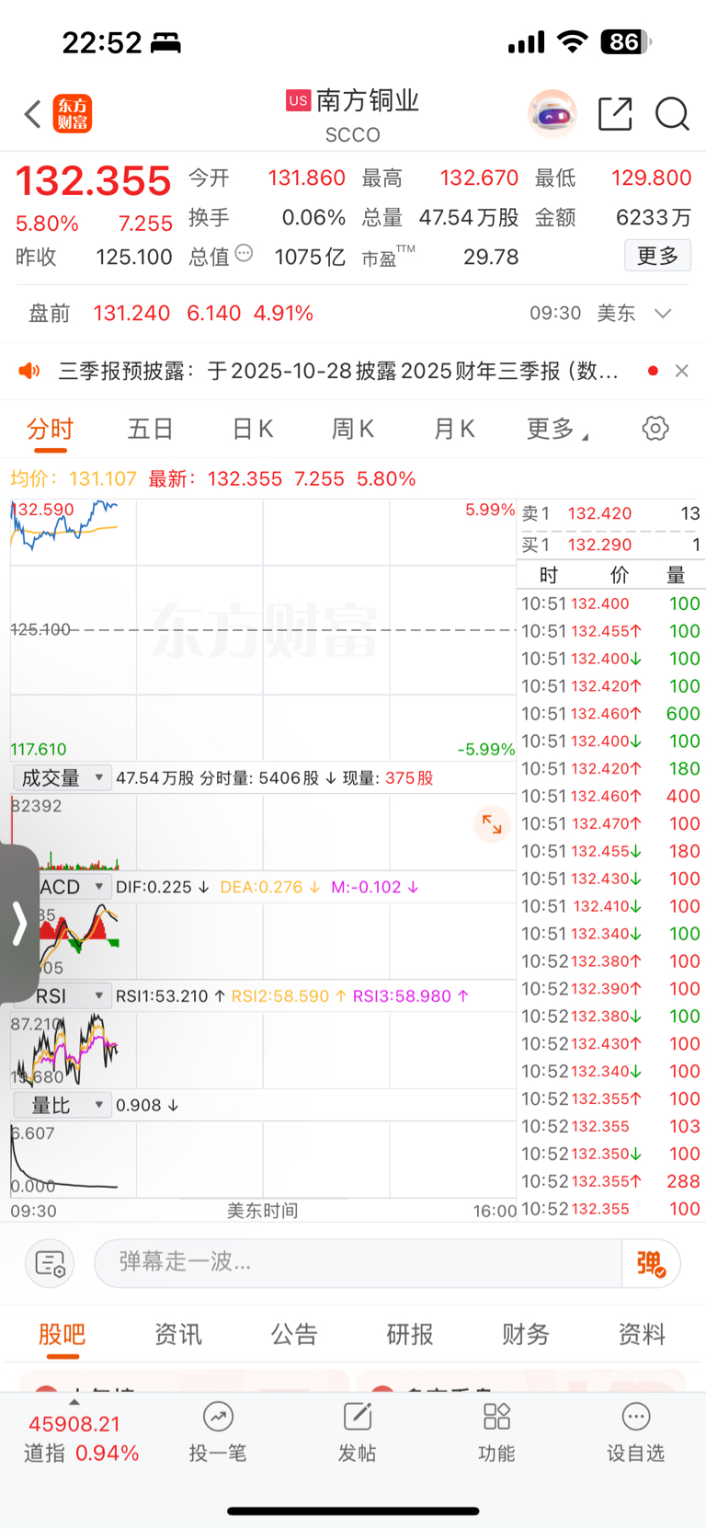
Task: Open the 资料 tab
Action: click(642, 1335)
